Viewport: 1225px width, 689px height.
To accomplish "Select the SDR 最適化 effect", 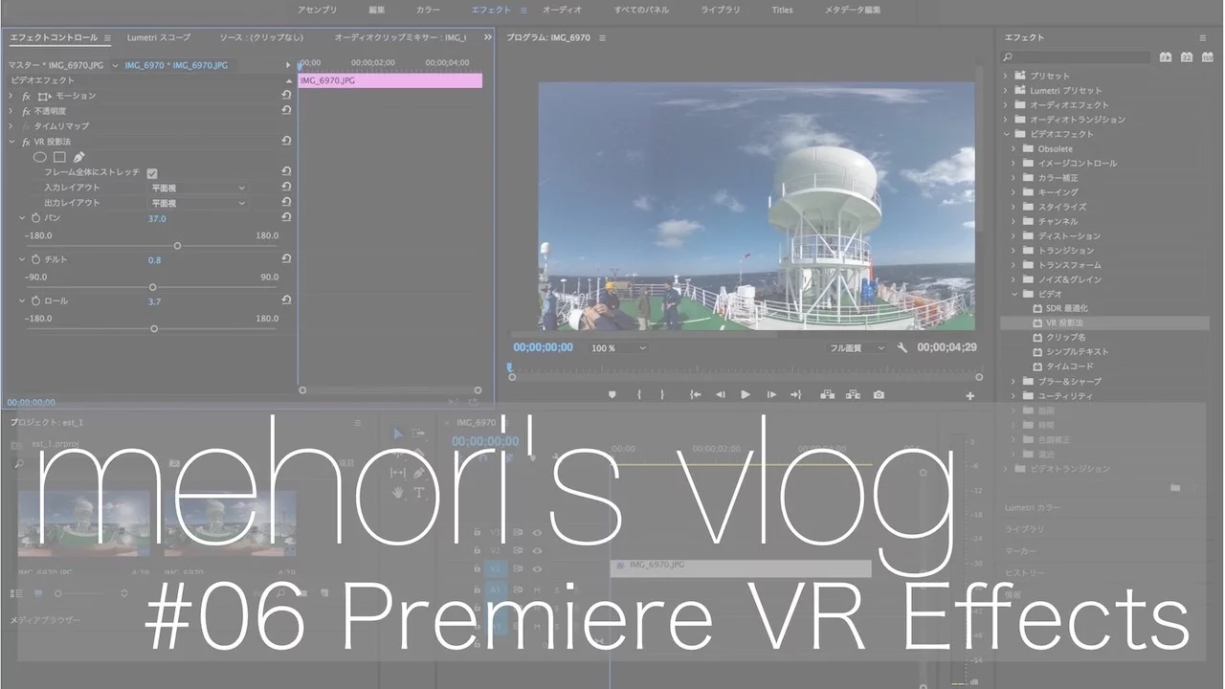I will click(x=1066, y=308).
